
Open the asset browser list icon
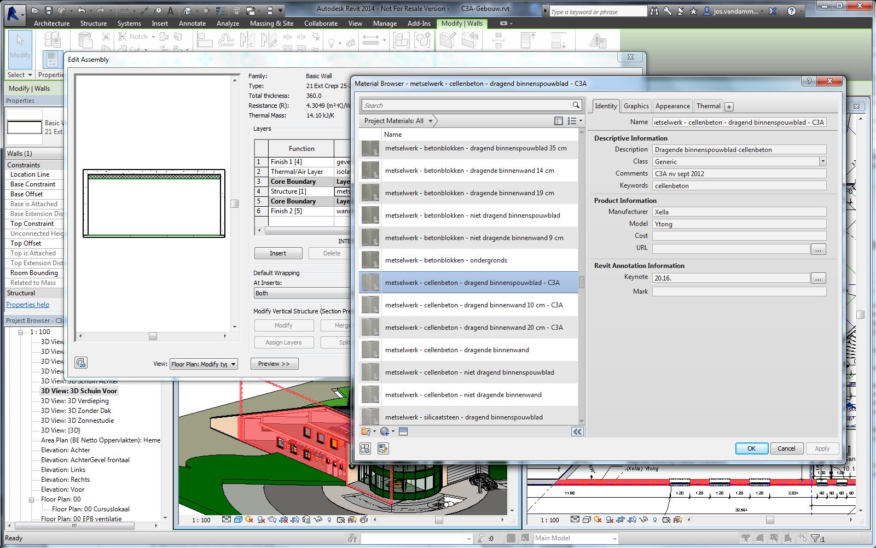(x=403, y=432)
